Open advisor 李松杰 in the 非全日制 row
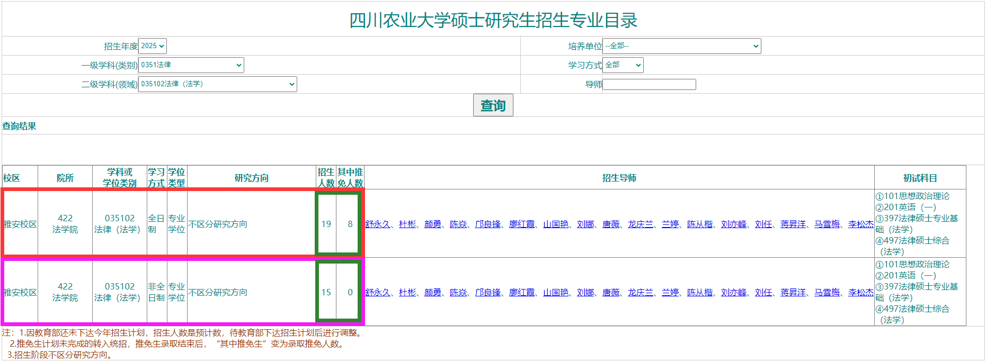Image resolution: width=986 pixels, height=362 pixels. pyautogui.click(x=861, y=293)
